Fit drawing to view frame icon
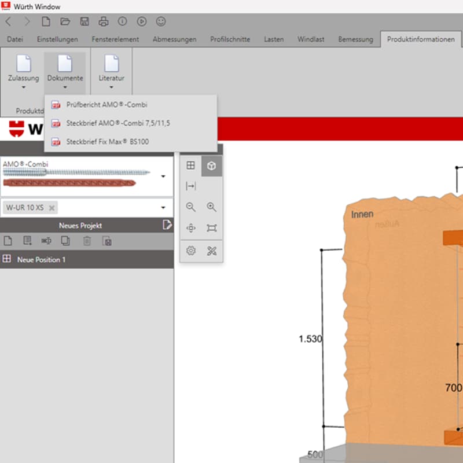The image size is (463, 463). (x=212, y=228)
